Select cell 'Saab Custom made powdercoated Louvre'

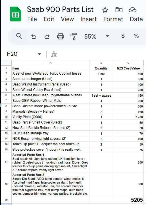(x=50, y=106)
